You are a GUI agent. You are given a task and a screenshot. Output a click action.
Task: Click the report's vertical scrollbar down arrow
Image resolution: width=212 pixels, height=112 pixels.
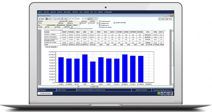coord(172,84)
